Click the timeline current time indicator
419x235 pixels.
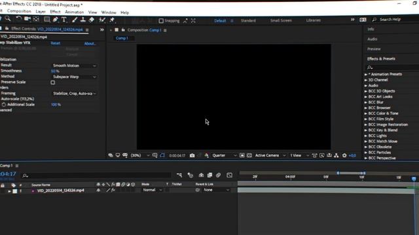pyautogui.click(x=414, y=179)
